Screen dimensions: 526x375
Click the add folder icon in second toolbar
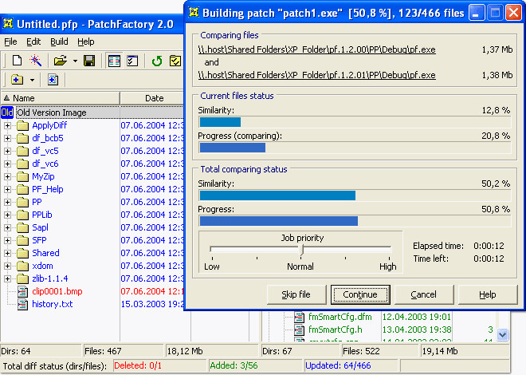click(17, 80)
